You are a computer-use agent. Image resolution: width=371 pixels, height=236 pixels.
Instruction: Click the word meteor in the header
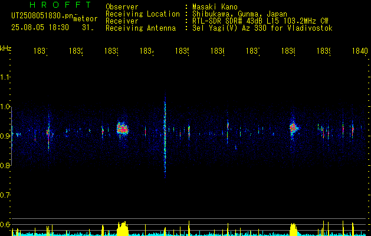pos(86,19)
